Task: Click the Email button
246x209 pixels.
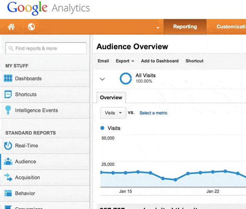Action: click(103, 61)
